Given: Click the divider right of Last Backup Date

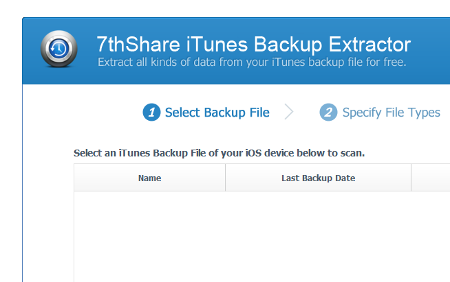Looking at the screenshot, I should pyautogui.click(x=411, y=178).
